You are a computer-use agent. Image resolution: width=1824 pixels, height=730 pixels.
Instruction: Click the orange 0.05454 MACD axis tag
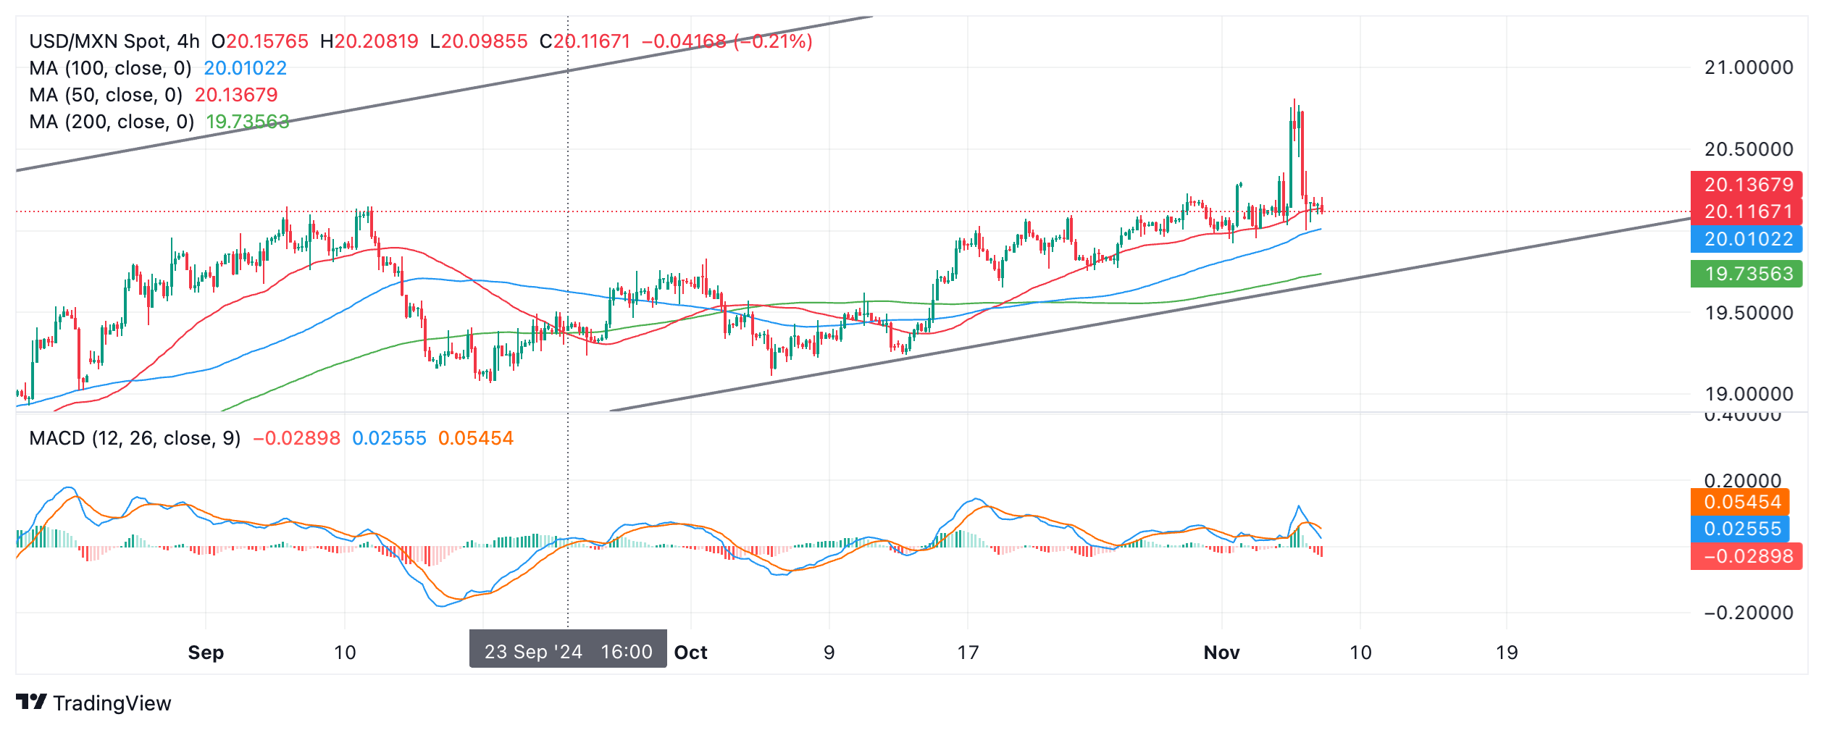pos(1741,502)
